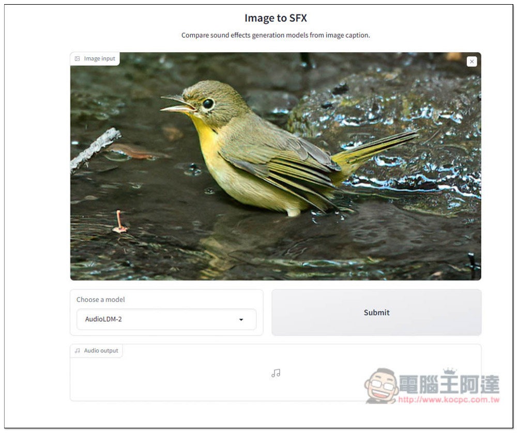Viewport: 517px width, 433px height.
Task: Click the uploaded bird photo
Action: coord(276,166)
